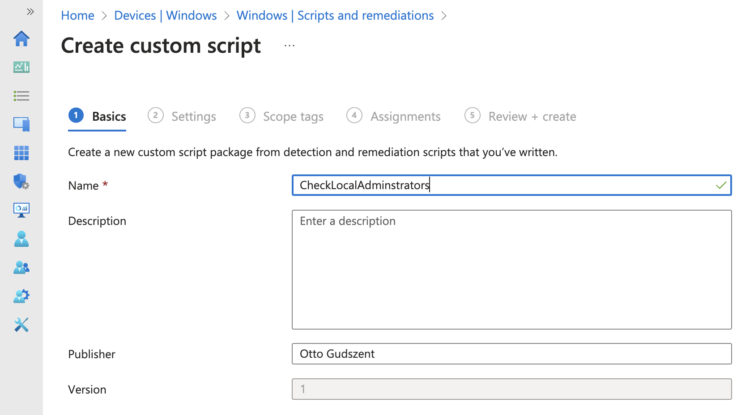This screenshot has height=415, width=741.
Task: Open the Endpoint security shield icon
Action: click(21, 182)
